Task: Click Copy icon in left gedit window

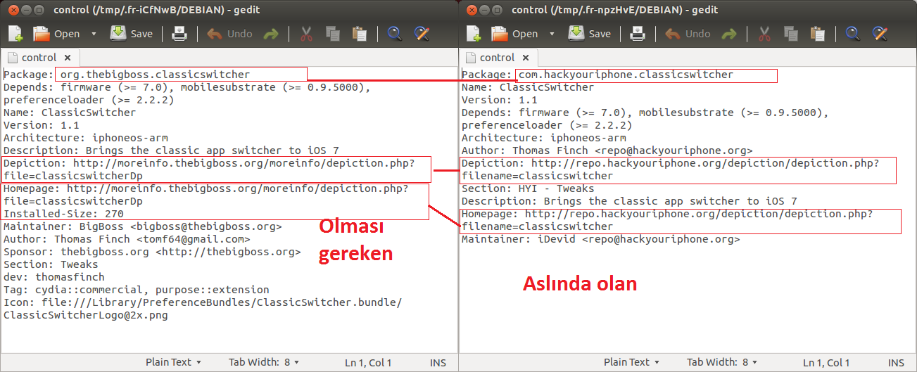Action: coord(333,34)
